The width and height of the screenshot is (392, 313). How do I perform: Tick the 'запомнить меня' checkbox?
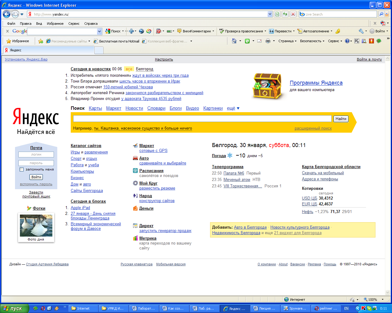click(x=21, y=169)
